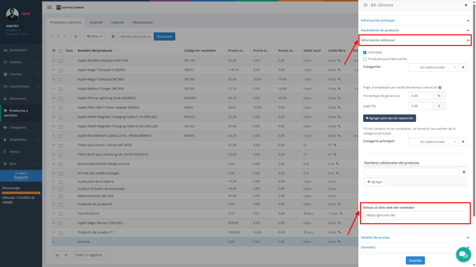Close the ID 84 Gincore panel
The width and height of the screenshot is (476, 267).
[466, 5]
